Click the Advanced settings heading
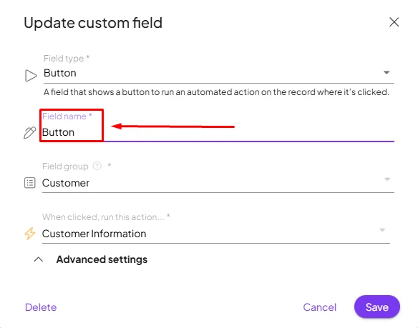The width and height of the screenshot is (418, 328). click(x=102, y=259)
